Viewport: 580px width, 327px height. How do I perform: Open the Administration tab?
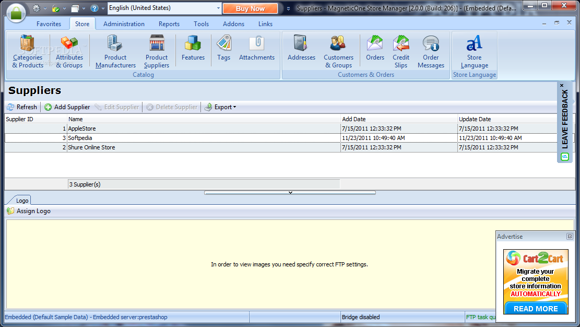click(x=124, y=24)
